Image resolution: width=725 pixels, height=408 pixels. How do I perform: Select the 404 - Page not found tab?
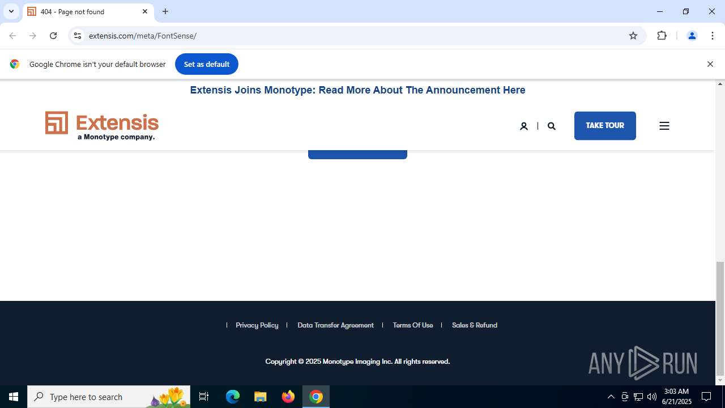coord(88,11)
